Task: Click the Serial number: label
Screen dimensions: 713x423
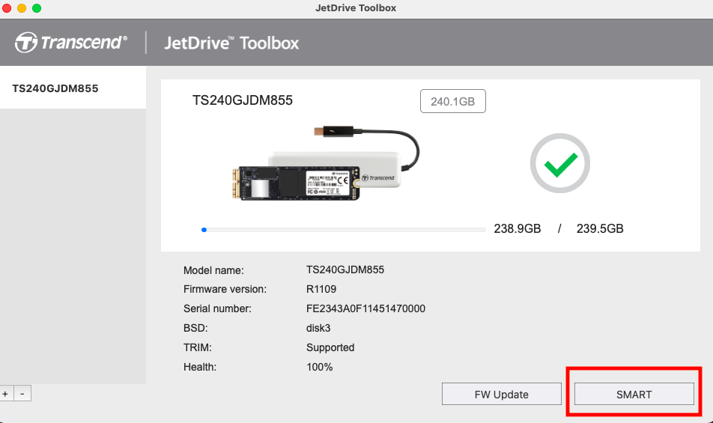Action: (217, 308)
